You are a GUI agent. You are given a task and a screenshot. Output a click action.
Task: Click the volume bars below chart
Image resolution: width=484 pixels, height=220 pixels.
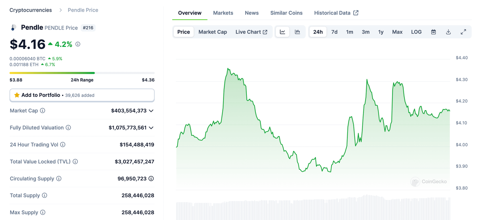pos(313,207)
